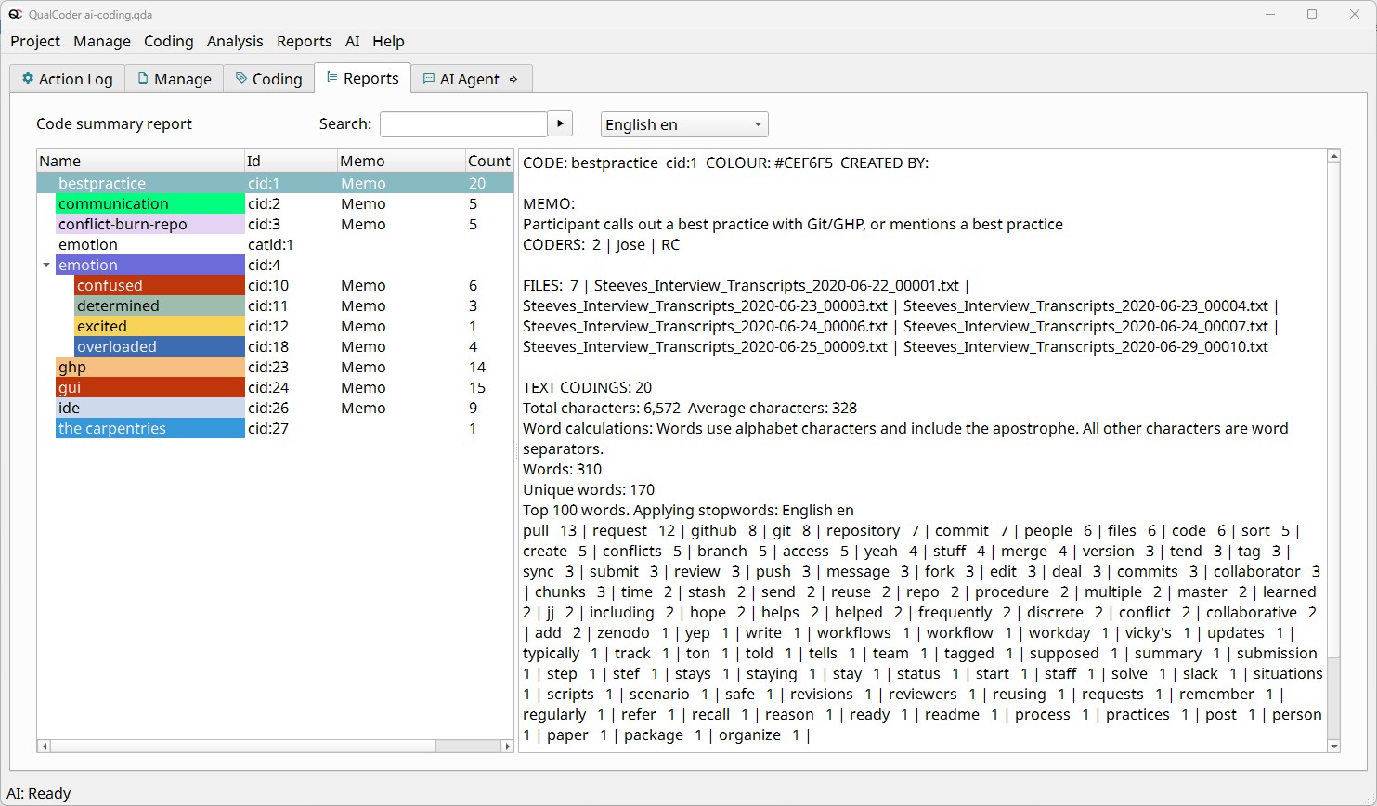The image size is (1377, 806).
Task: Click the report pane vertical scrollbar
Action: (x=1333, y=409)
